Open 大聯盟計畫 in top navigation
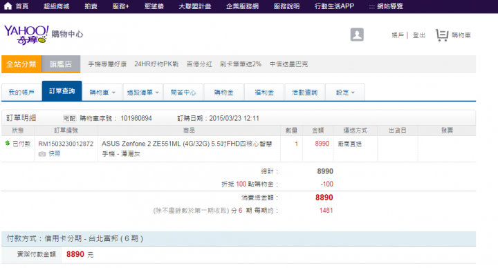Image resolution: width=498 pixels, height=268 pixels. [194, 6]
